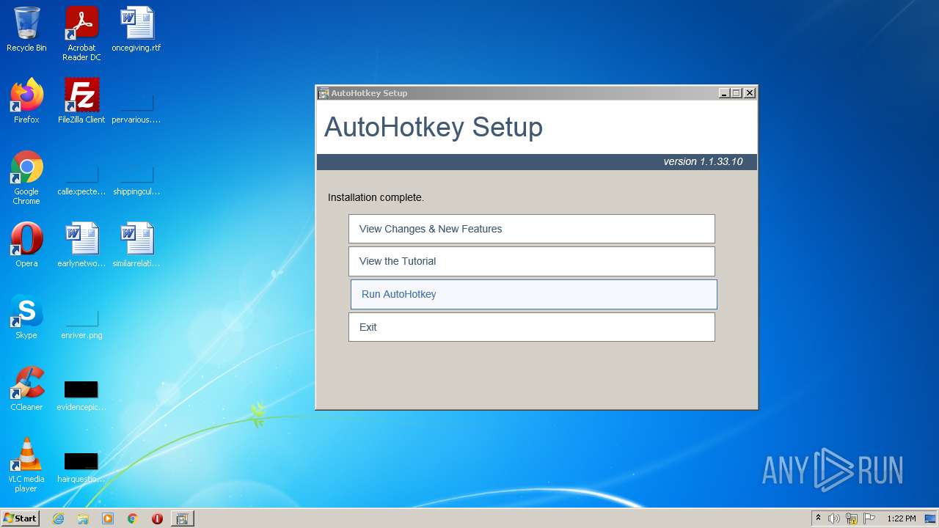Open the Recycle Bin desktop icon
The width and height of the screenshot is (939, 528).
click(26, 29)
